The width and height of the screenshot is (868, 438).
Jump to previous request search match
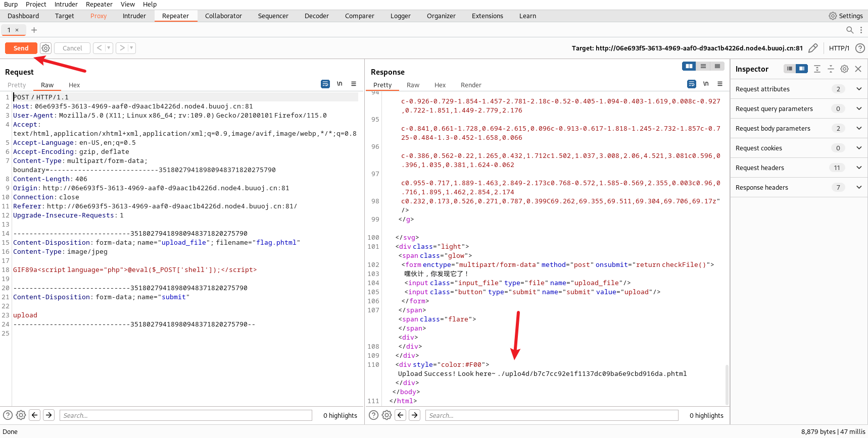34,415
